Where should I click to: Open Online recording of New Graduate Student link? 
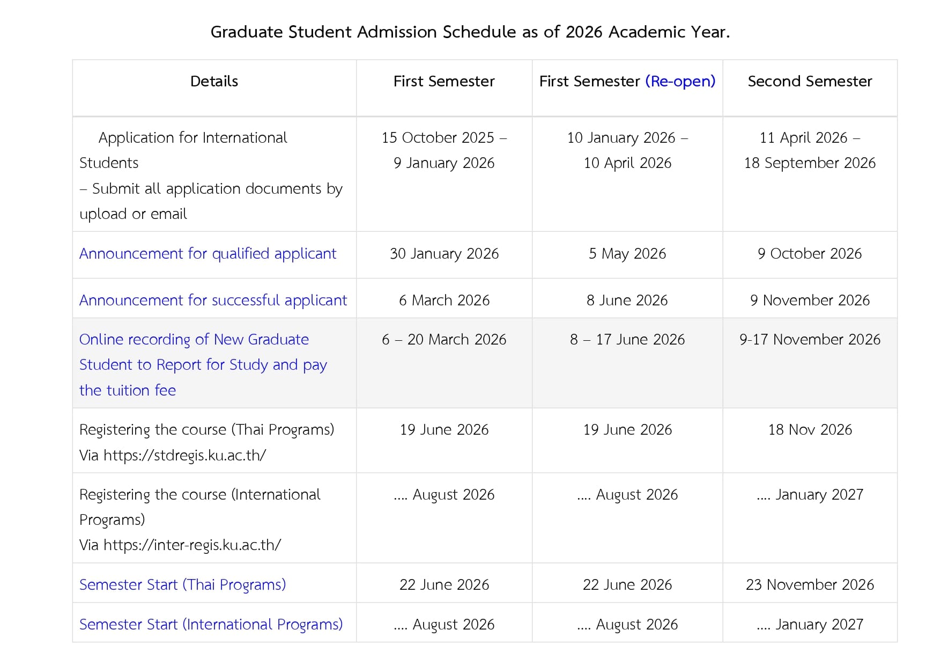(x=194, y=340)
